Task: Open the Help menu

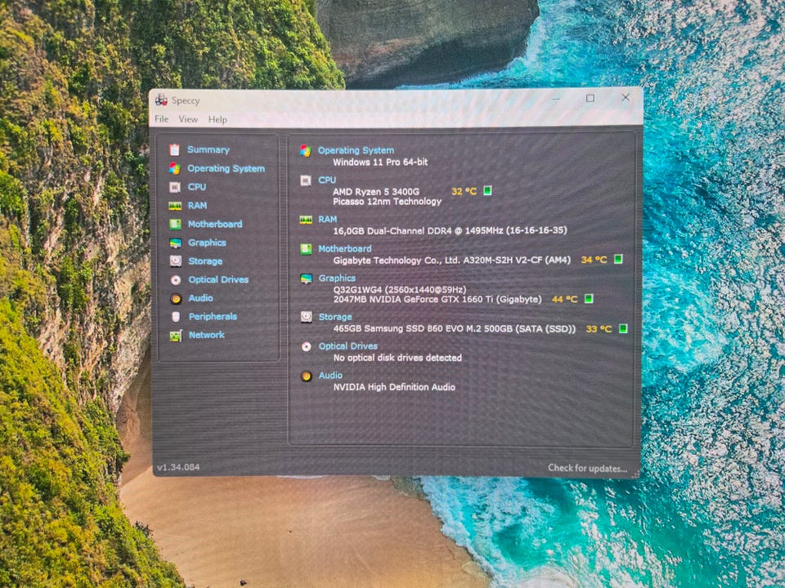Action: click(218, 119)
